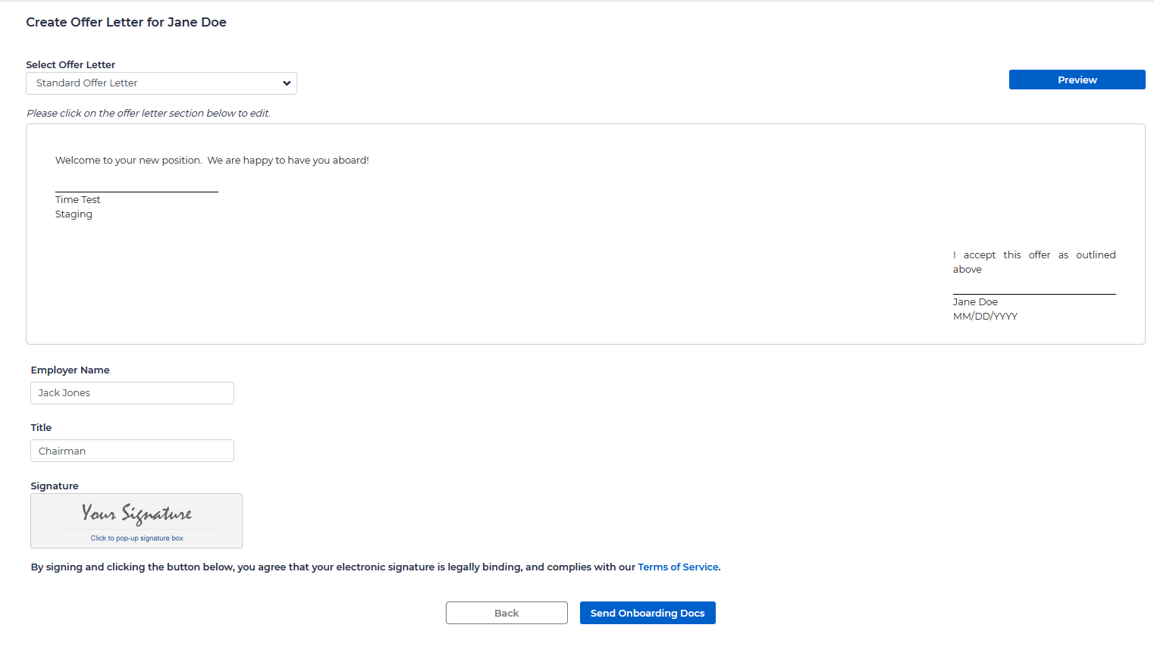Click the welcome message text in the letter
The height and width of the screenshot is (656, 1154).
(x=212, y=161)
